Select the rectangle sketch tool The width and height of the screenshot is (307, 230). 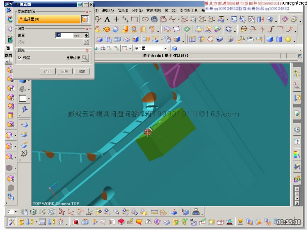(134, 19)
